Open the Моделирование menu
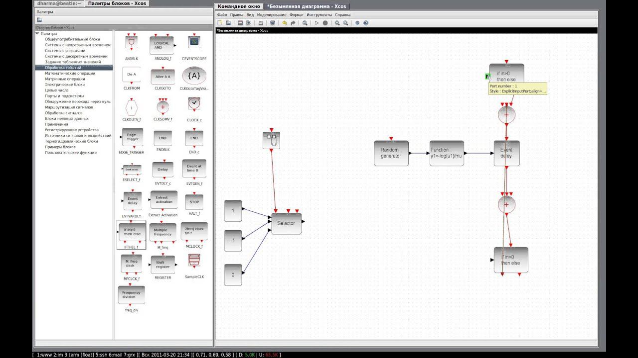The image size is (638, 358). [272, 15]
